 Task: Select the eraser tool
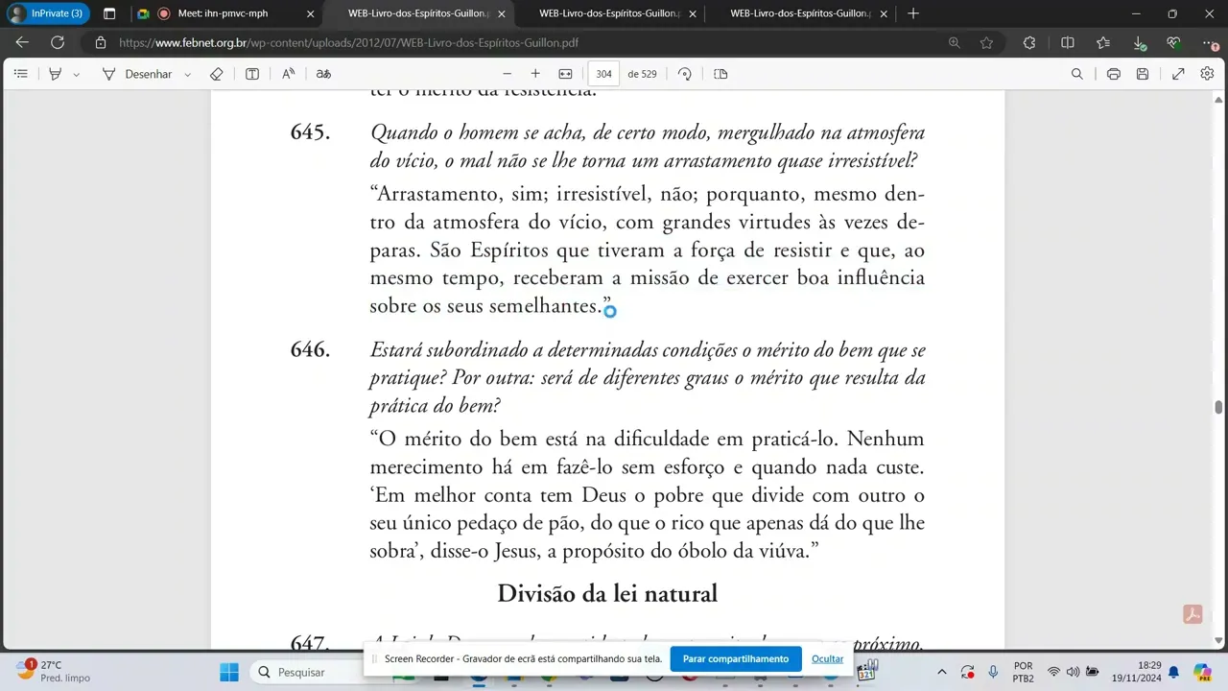(x=217, y=74)
